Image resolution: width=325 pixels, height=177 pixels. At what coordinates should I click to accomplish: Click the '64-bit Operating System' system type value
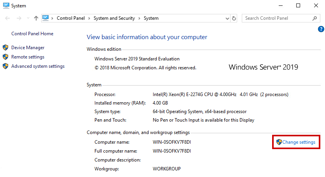click(199, 112)
